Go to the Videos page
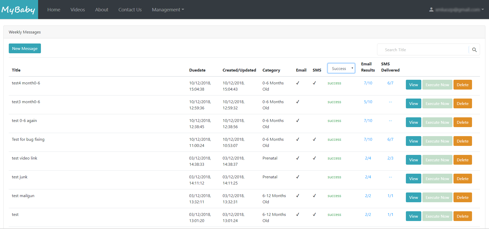The image size is (489, 229). click(x=77, y=10)
